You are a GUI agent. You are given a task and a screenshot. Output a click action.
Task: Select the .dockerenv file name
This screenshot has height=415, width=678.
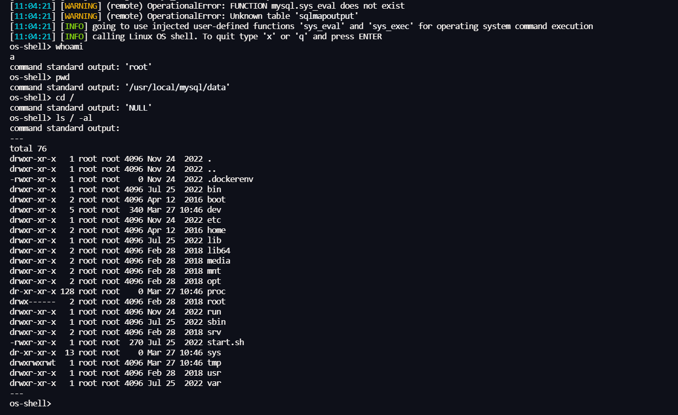(x=230, y=179)
